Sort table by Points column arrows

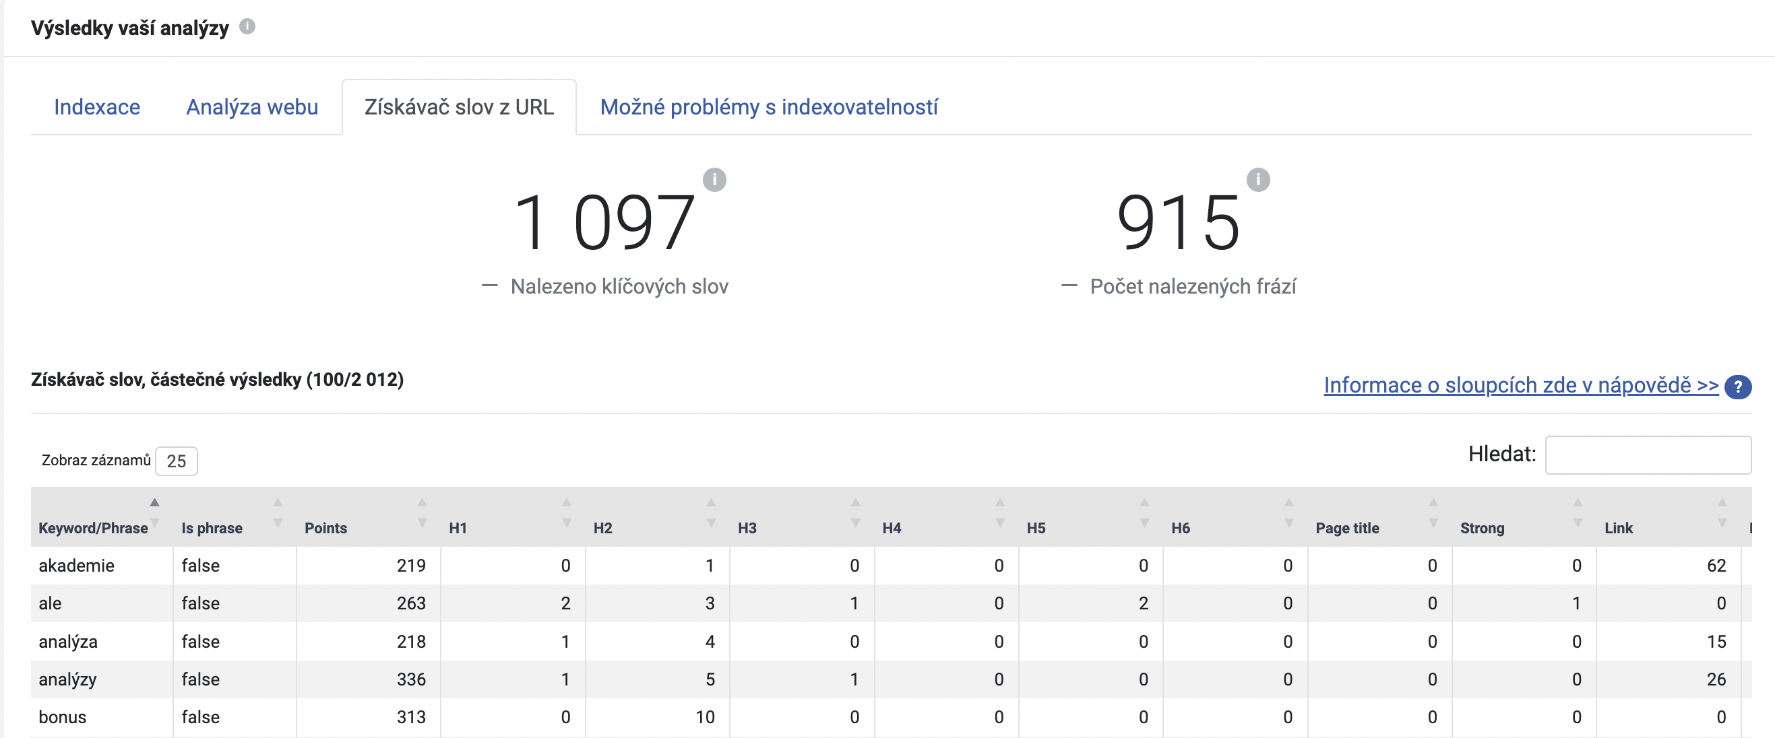click(x=423, y=512)
